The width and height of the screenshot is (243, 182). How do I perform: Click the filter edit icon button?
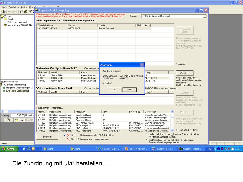tap(9, 120)
